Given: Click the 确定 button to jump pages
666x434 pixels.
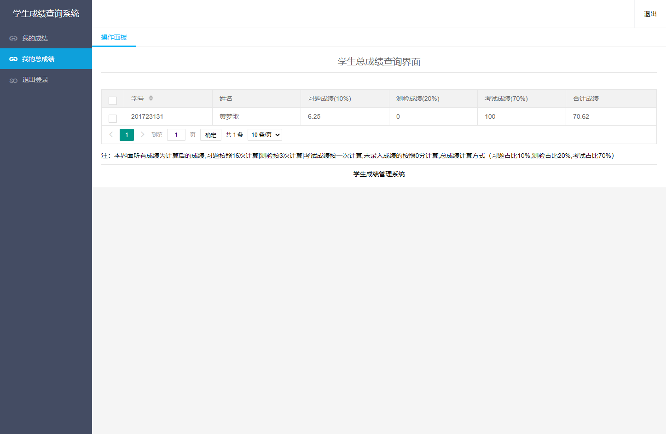Looking at the screenshot, I should point(210,134).
